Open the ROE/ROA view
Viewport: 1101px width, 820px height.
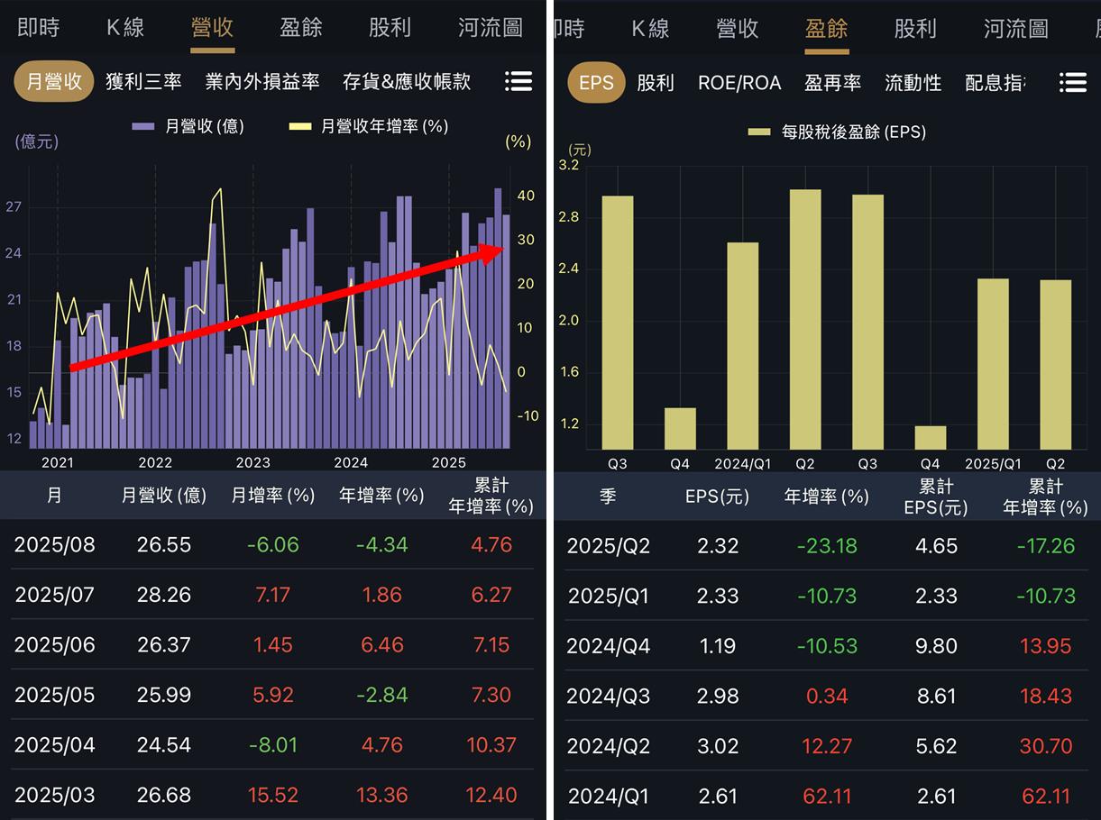click(x=739, y=82)
